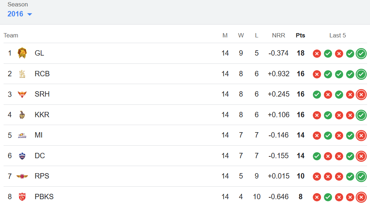Click the Pts column header
Viewport: 370px width, 212px height.
click(x=300, y=35)
